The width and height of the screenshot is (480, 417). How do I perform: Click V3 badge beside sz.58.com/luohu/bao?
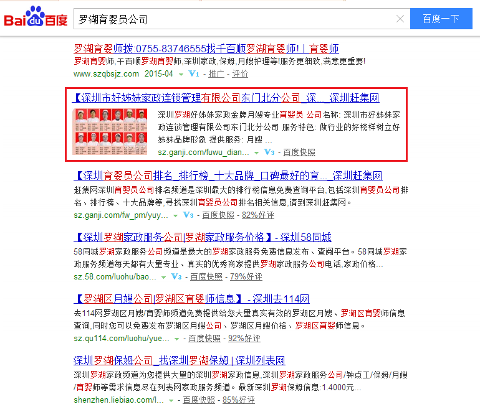176,277
